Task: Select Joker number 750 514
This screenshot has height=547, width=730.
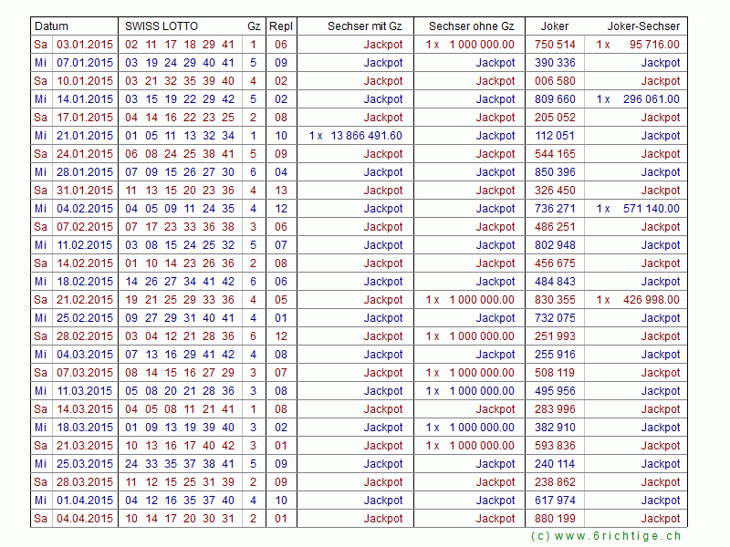Action: 555,45
